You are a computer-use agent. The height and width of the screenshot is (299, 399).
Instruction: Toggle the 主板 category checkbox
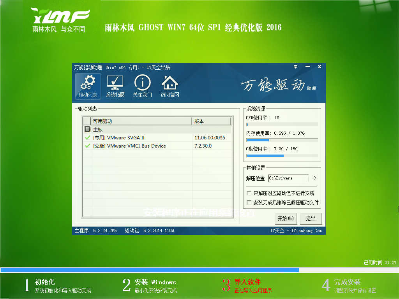(x=88, y=129)
